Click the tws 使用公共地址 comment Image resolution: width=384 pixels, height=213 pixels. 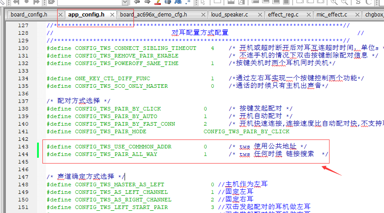[x=268, y=147]
